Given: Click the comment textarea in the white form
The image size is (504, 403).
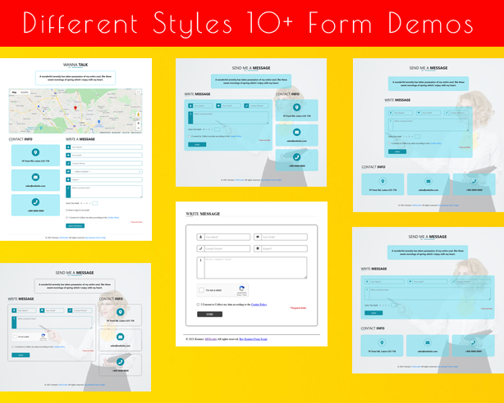Looking at the screenshot, I should coord(254,267).
